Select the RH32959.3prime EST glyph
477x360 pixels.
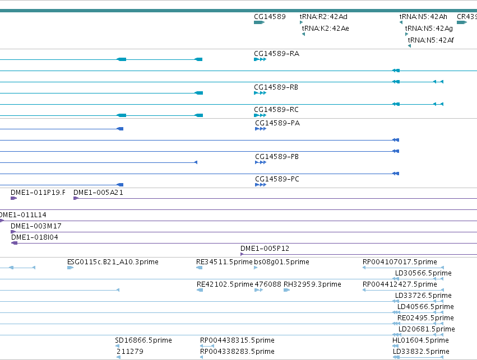286,290
